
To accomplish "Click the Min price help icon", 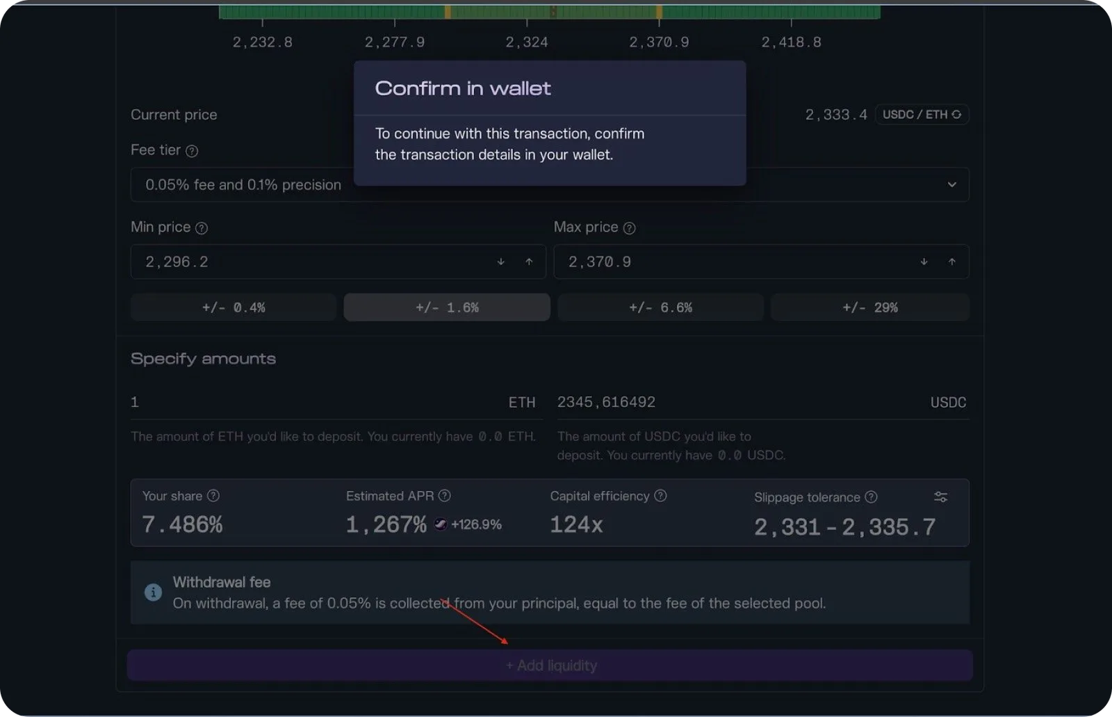I will click(x=202, y=228).
